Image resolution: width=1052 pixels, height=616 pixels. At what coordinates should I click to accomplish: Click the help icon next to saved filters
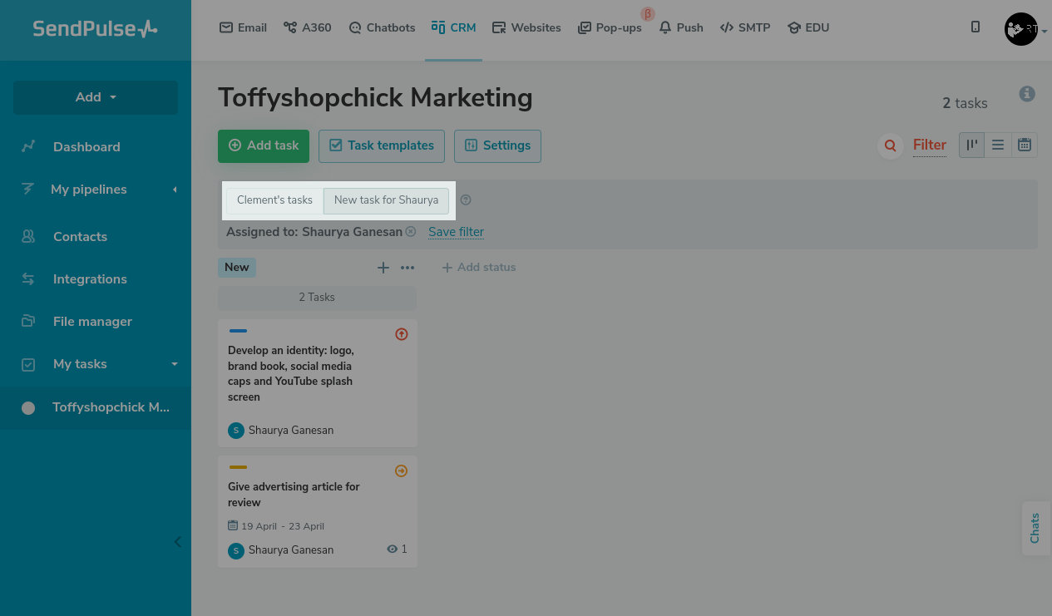tap(466, 200)
